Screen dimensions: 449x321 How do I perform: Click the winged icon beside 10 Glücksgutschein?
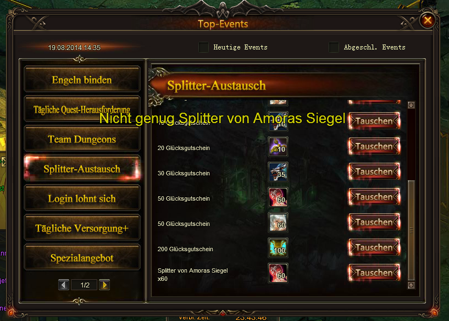pos(278,122)
